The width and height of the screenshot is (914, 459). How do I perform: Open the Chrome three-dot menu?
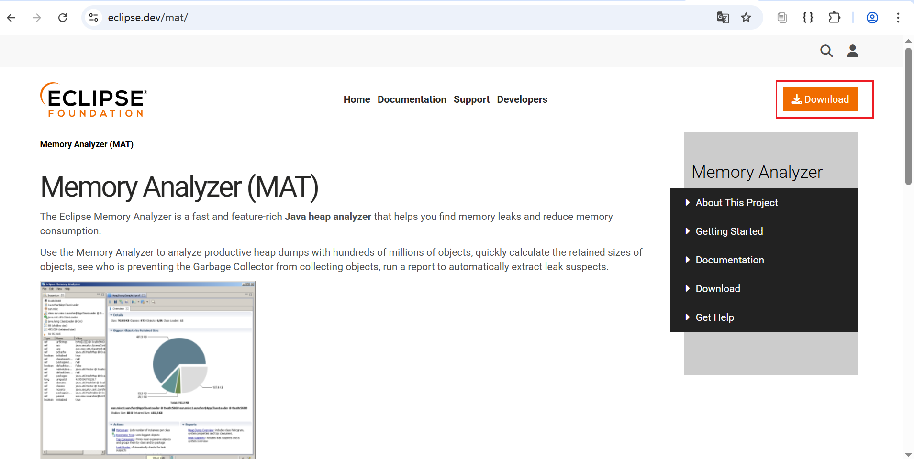898,18
